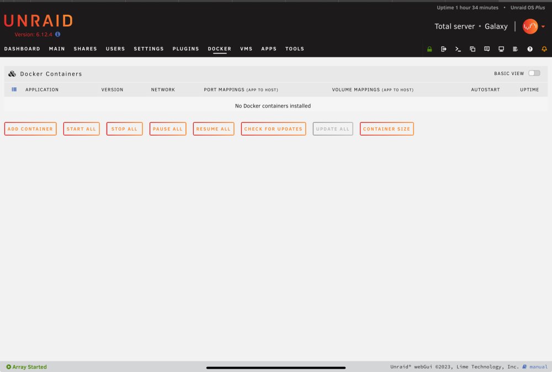Click the Lime Technology copyright text

pyautogui.click(x=454, y=366)
